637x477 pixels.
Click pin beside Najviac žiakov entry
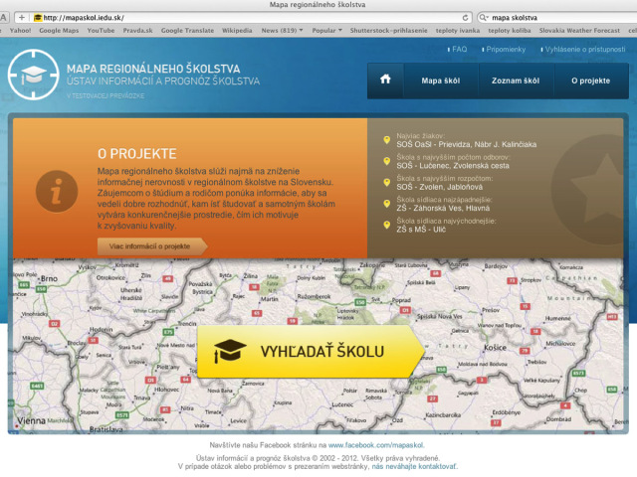point(387,140)
